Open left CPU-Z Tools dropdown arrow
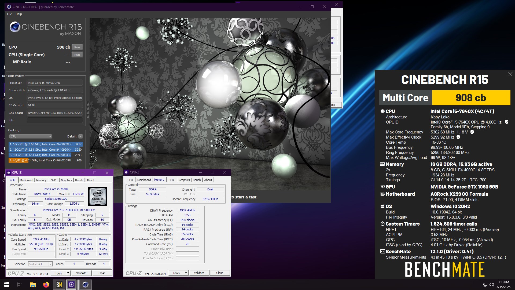Screen dimensions: 515x290 click(x=68, y=273)
